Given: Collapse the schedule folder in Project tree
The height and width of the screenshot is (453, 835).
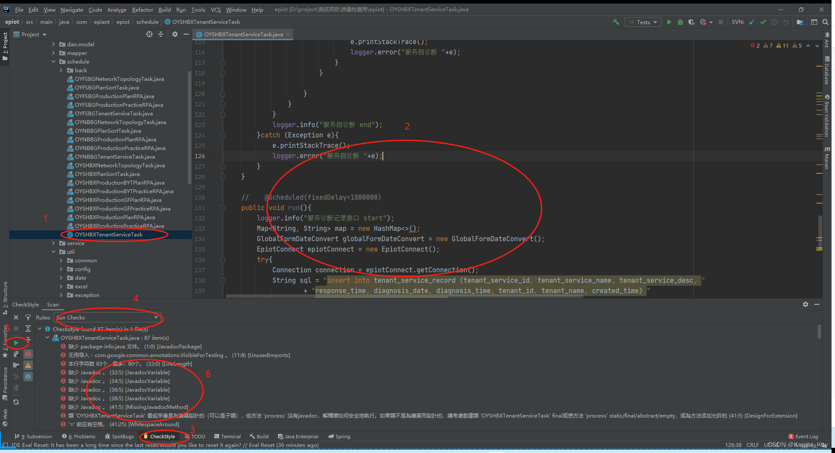Looking at the screenshot, I should (54, 61).
